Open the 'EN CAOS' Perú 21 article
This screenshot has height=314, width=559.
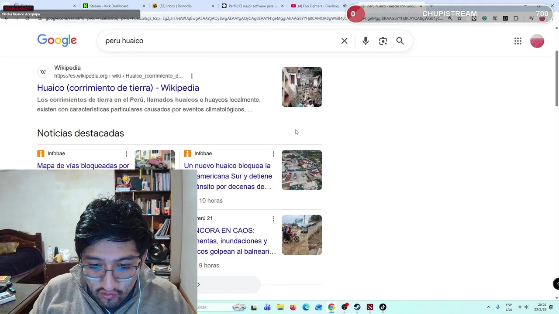pos(237,241)
